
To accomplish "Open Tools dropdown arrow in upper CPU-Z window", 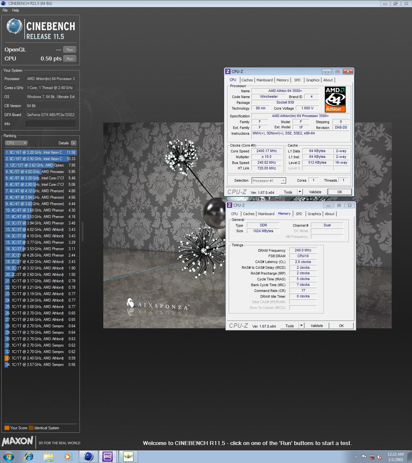I will click(x=300, y=192).
